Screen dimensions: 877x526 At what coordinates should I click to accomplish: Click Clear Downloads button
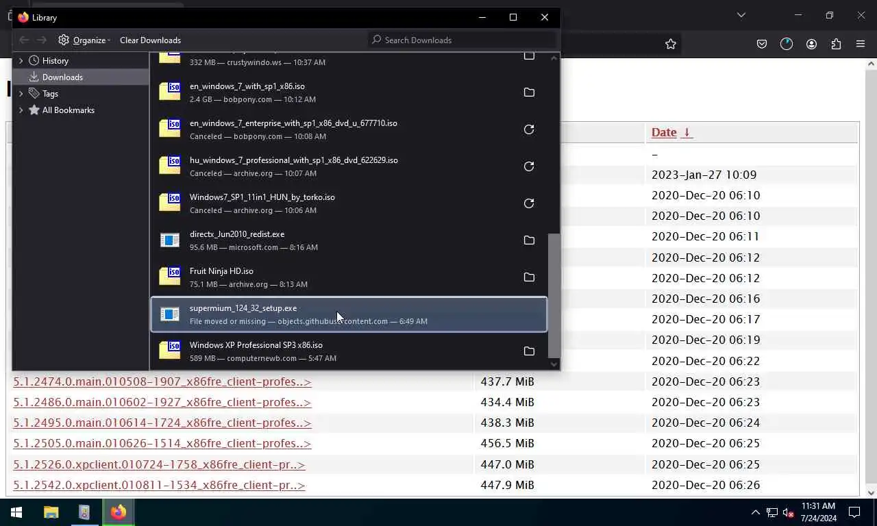click(x=150, y=40)
